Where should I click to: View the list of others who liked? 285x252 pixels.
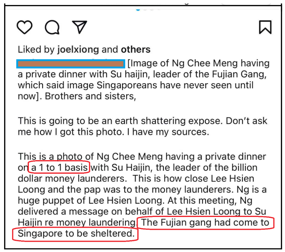click(x=136, y=50)
